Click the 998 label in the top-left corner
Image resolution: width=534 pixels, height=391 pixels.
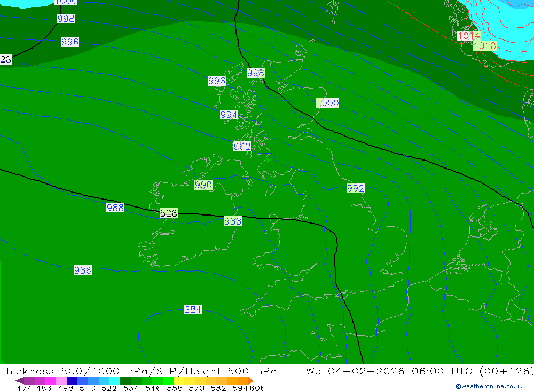tap(66, 18)
